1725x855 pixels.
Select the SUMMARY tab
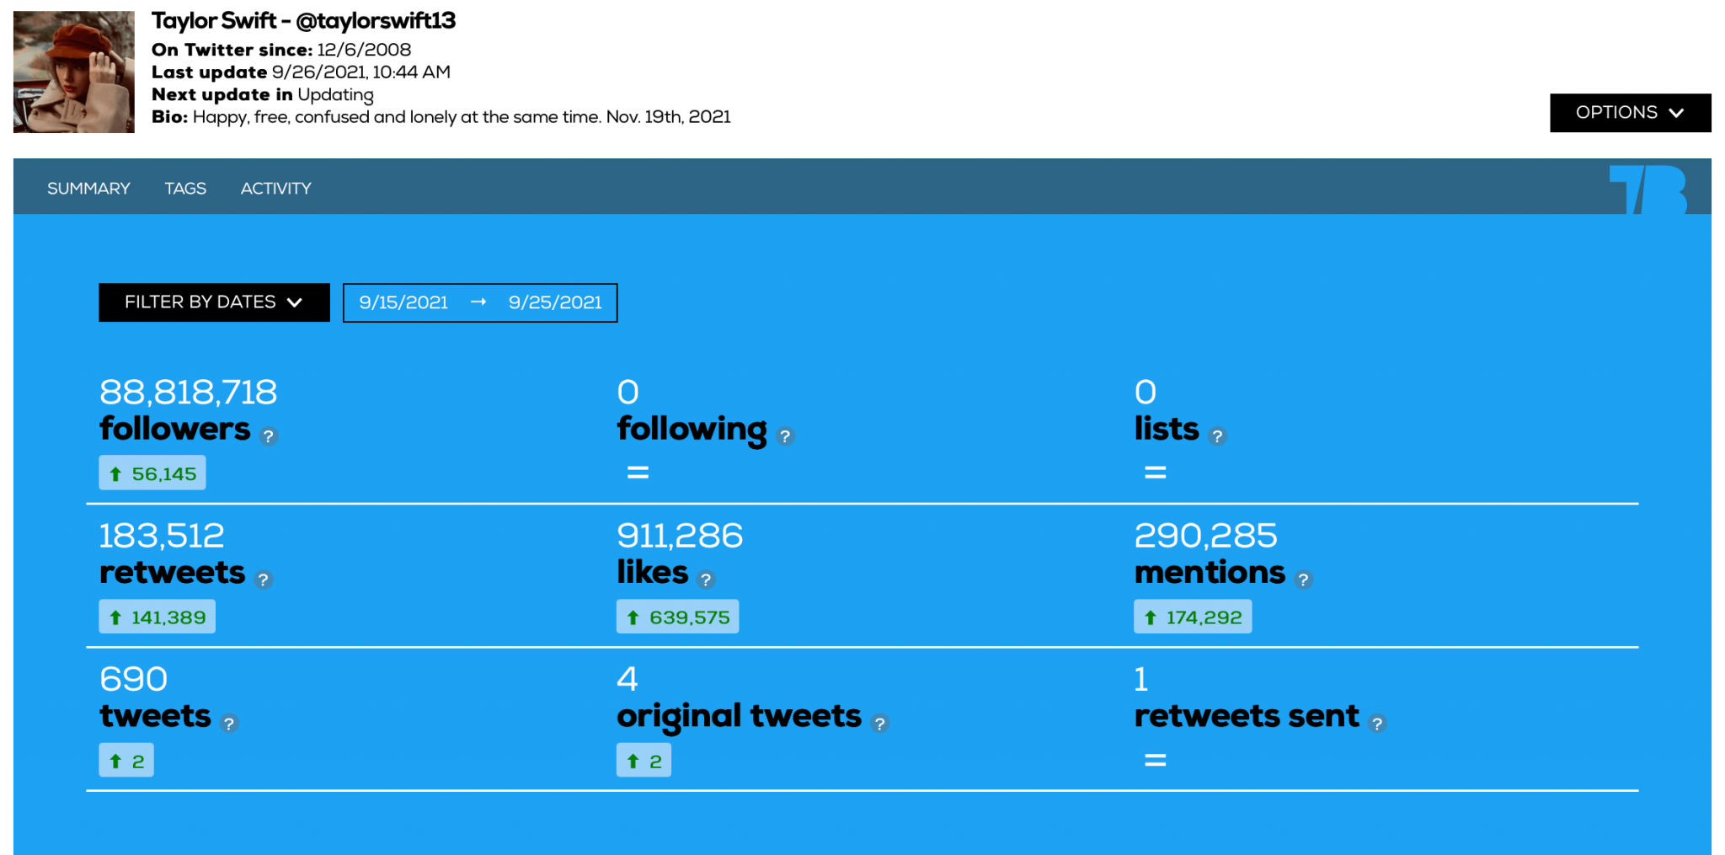88,188
